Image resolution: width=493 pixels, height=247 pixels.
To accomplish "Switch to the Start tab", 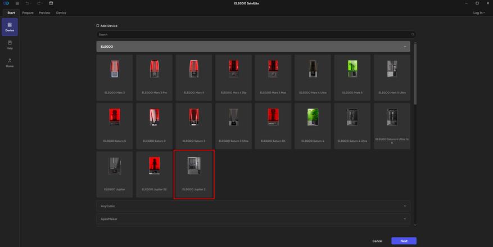I will click(x=11, y=13).
